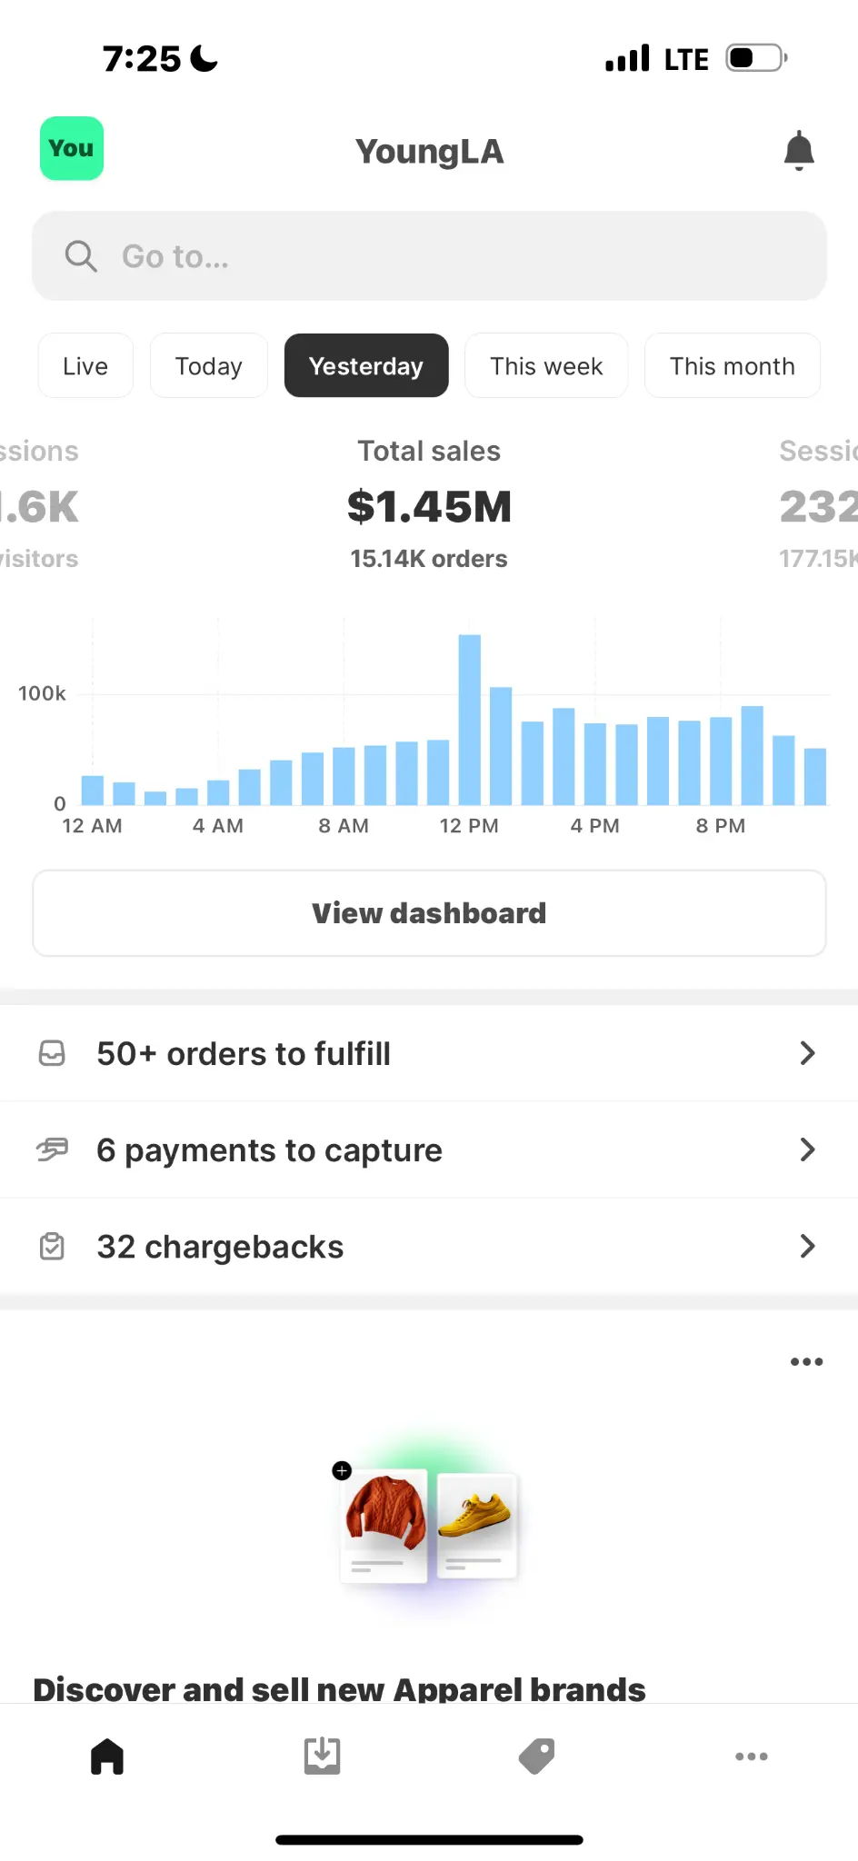This screenshot has height=1861, width=858.
Task: Tap the chargebacks clipboard icon
Action: pyautogui.click(x=52, y=1246)
